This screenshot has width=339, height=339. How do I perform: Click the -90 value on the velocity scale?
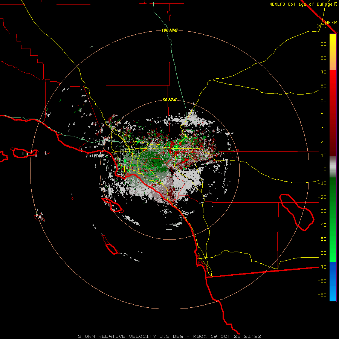(x=322, y=295)
